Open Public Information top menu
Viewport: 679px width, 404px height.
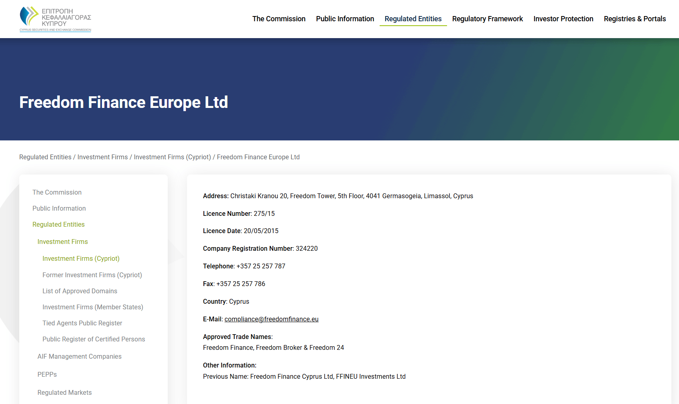click(345, 19)
